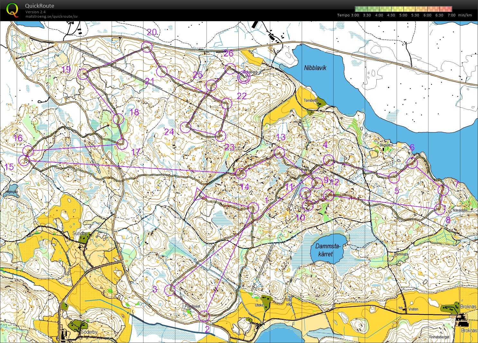Click the 5:00 tempo scale label
Image resolution: width=478 pixels, height=343 pixels.
coord(403,15)
